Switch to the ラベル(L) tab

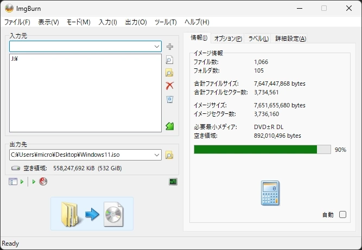[x=258, y=39]
